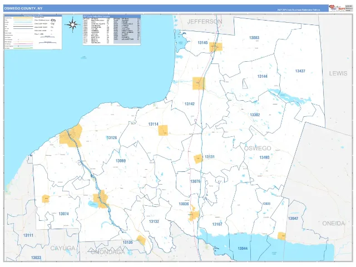Click the orange city area right of 13135

coord(141,240)
